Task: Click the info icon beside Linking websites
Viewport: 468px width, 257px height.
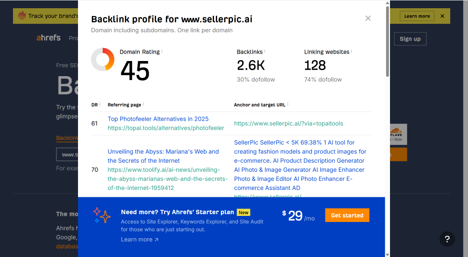Action: point(351,51)
